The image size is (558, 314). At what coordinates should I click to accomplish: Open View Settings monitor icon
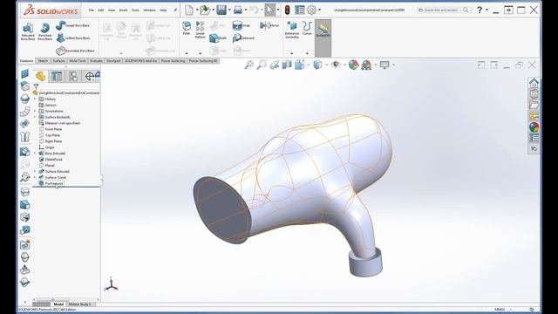384,65
